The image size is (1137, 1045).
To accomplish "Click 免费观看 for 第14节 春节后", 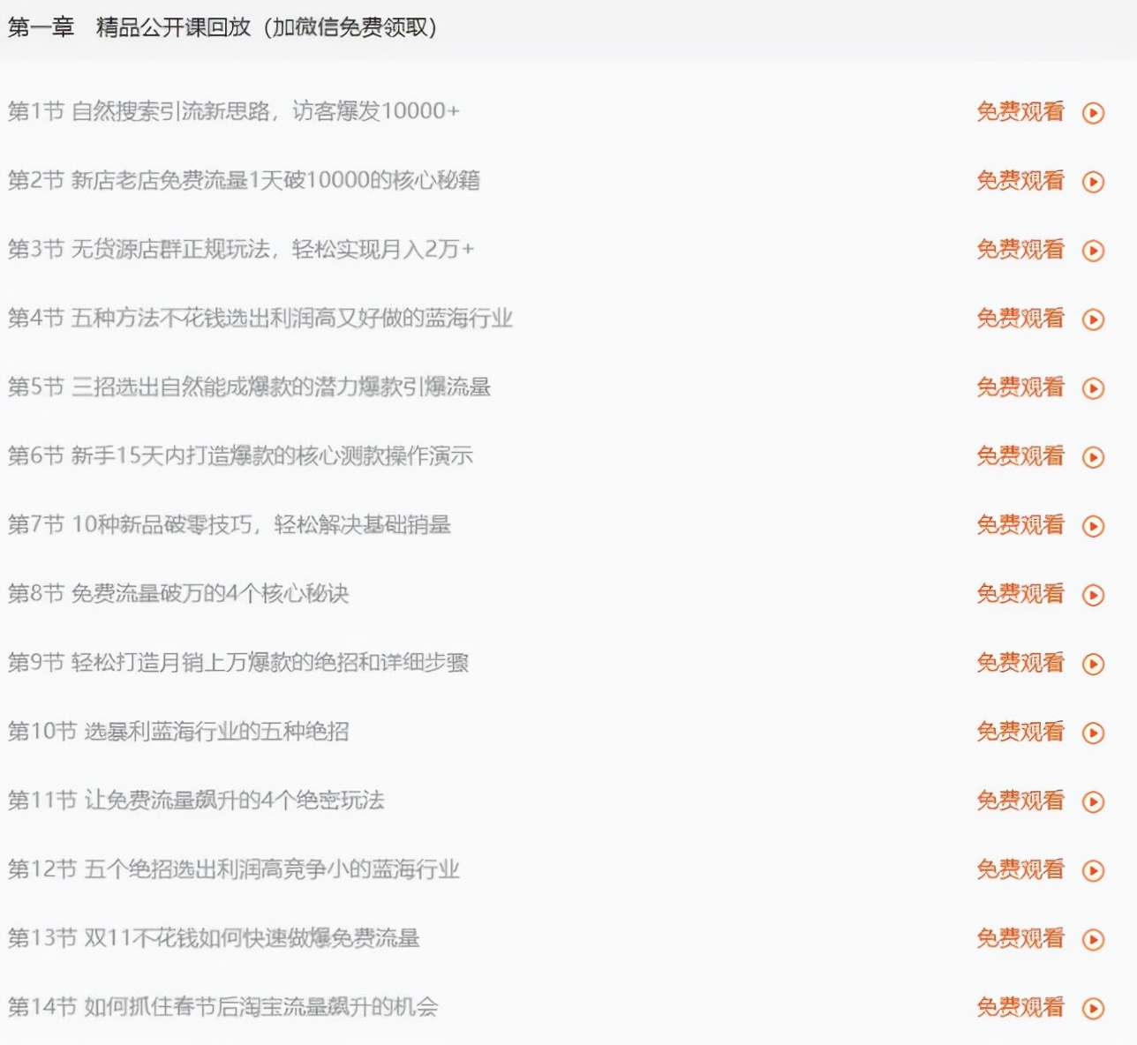I will pyautogui.click(x=1020, y=1006).
